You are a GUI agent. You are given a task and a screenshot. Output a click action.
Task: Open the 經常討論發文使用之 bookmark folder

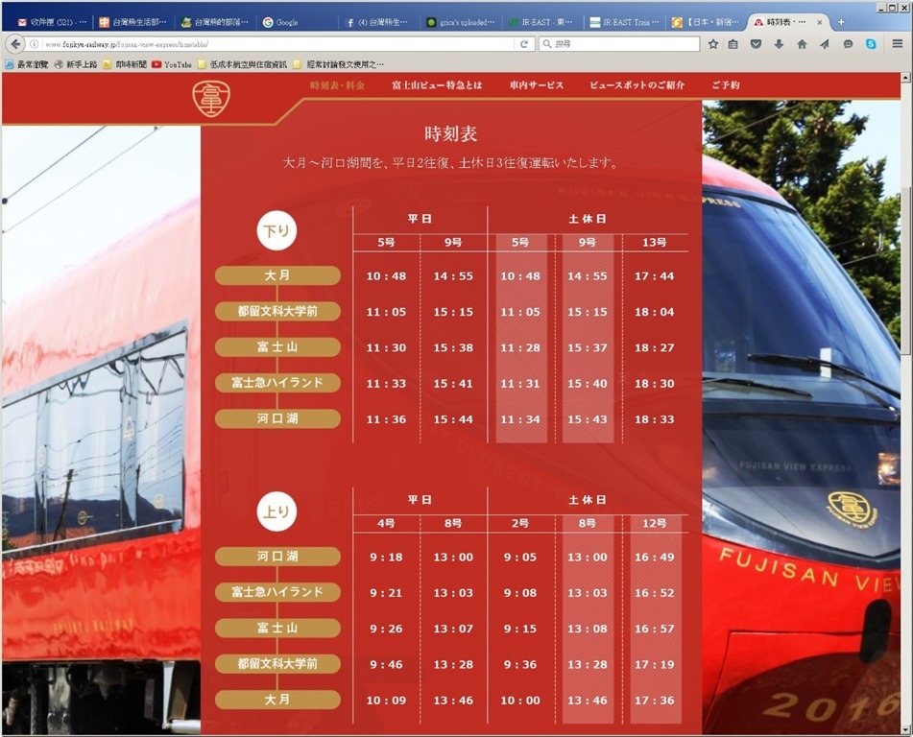pyautogui.click(x=340, y=64)
